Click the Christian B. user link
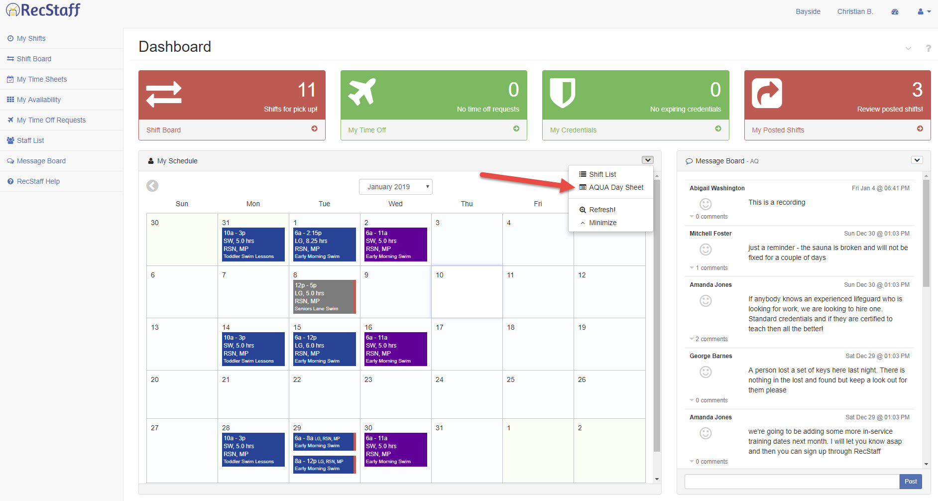The width and height of the screenshot is (938, 501). 855,11
